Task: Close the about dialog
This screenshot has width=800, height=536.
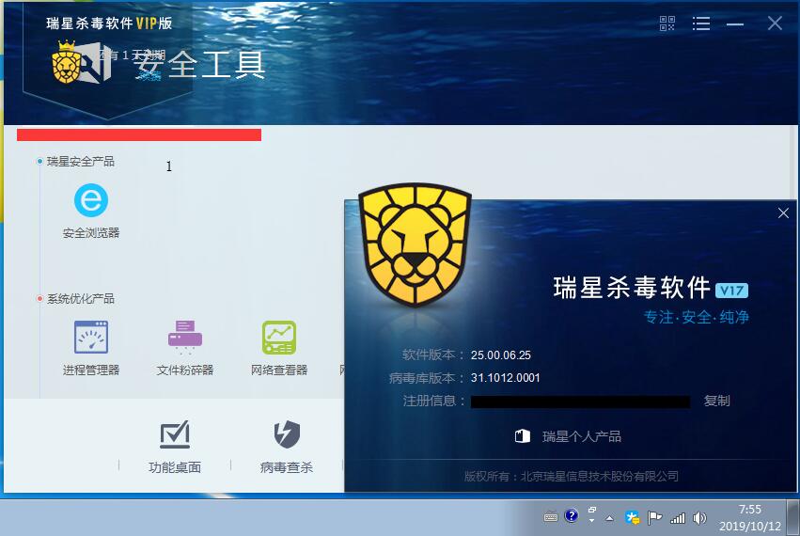Action: click(x=783, y=213)
